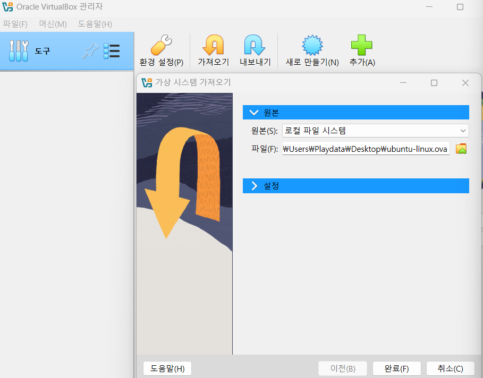Select the Tools (도구) item in sidebar
Viewport: 483px width, 378px height.
pos(67,51)
